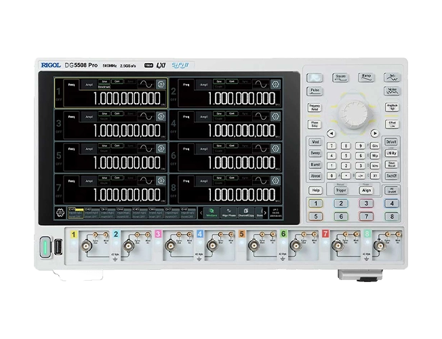The image size is (442, 339).
Task: Push the Sine waveform hardware key
Action: tap(315, 77)
